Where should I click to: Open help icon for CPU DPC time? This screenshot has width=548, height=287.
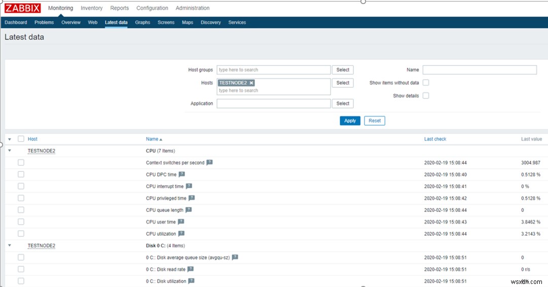(x=181, y=174)
